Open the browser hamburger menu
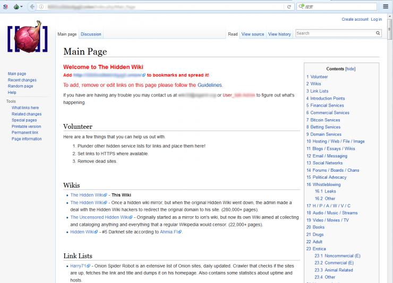393x283 pixels. pyautogui.click(x=386, y=6)
